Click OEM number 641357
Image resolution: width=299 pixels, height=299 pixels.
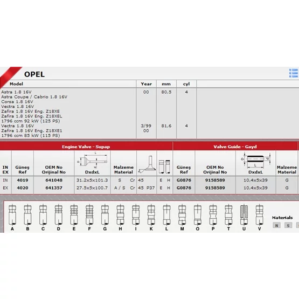(54, 188)
